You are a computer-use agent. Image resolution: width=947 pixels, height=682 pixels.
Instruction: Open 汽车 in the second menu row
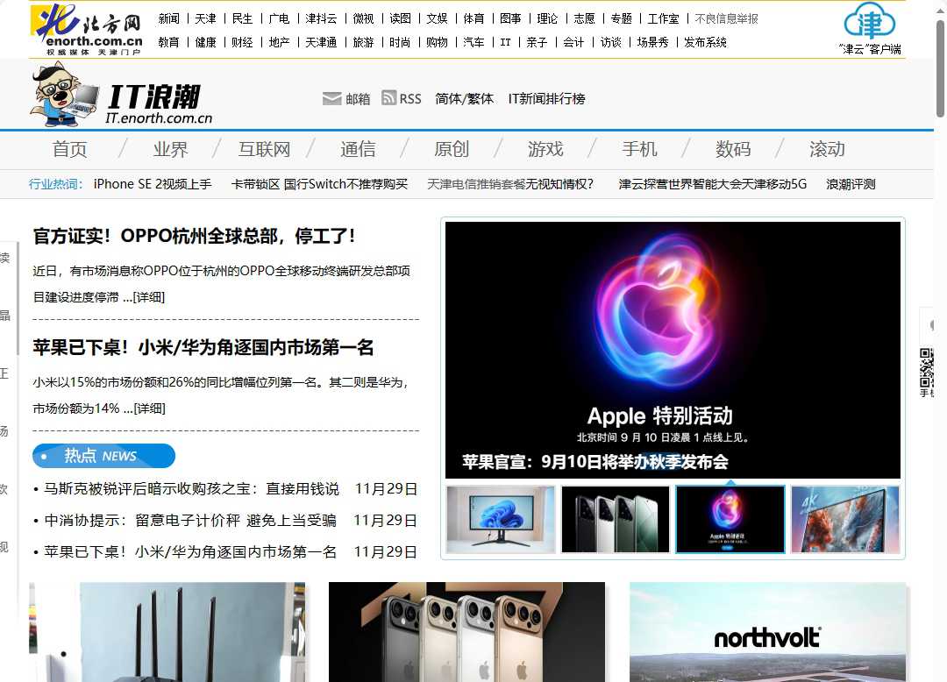473,42
